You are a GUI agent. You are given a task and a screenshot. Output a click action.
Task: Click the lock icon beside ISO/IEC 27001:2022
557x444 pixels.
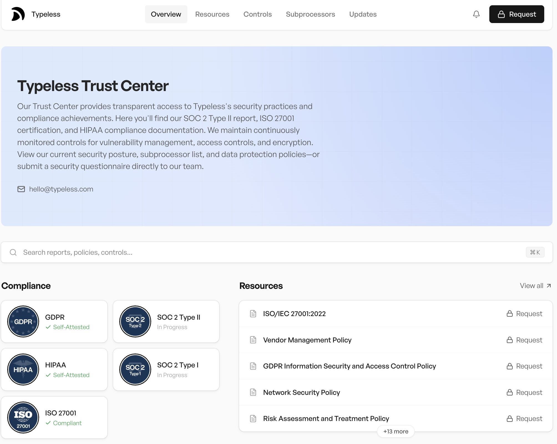(510, 314)
